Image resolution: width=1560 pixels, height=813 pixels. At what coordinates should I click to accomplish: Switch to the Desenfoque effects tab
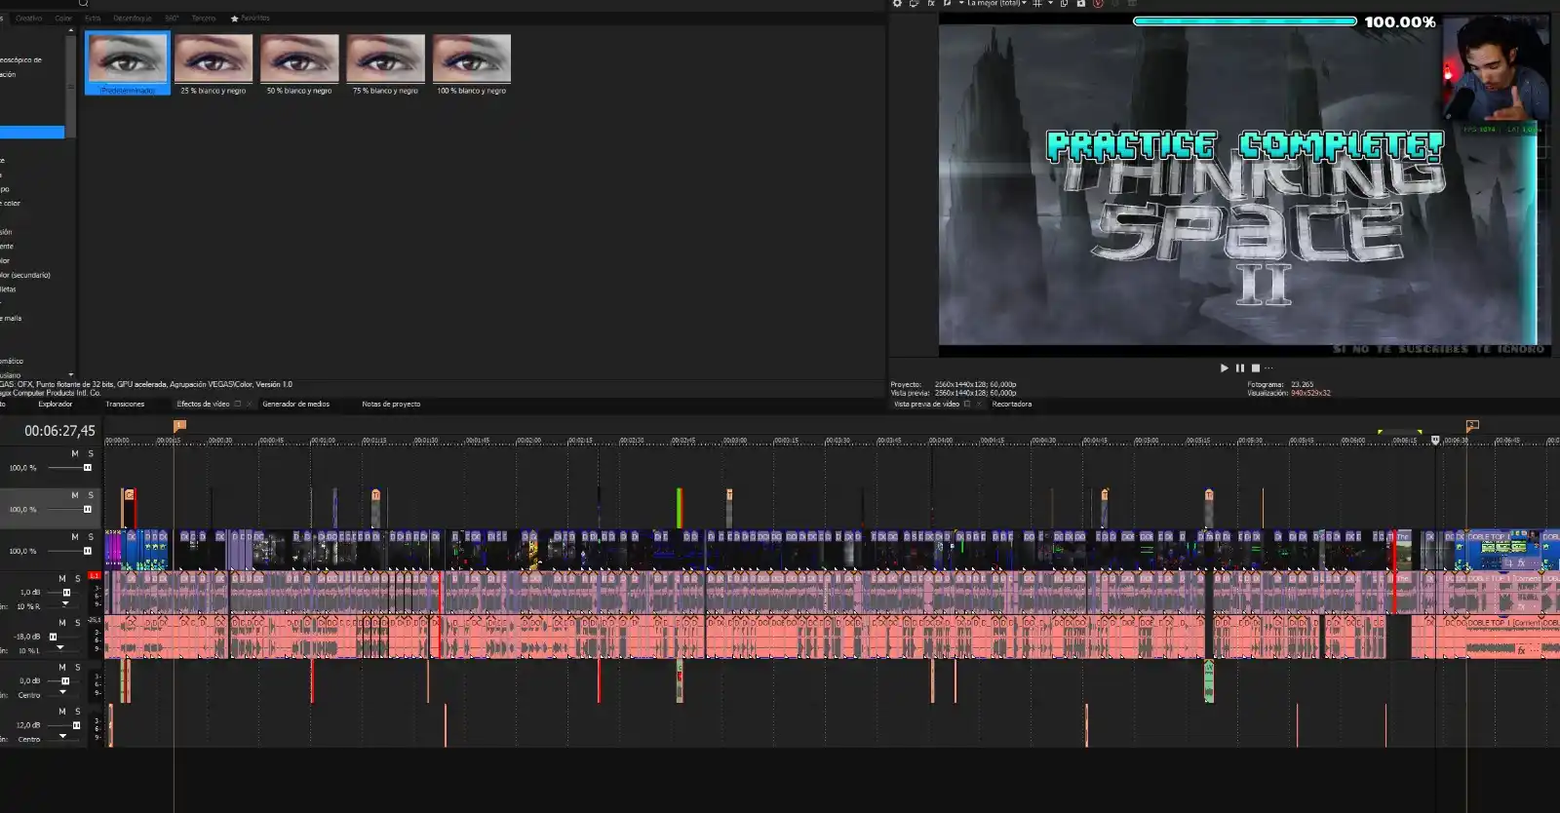132,19
